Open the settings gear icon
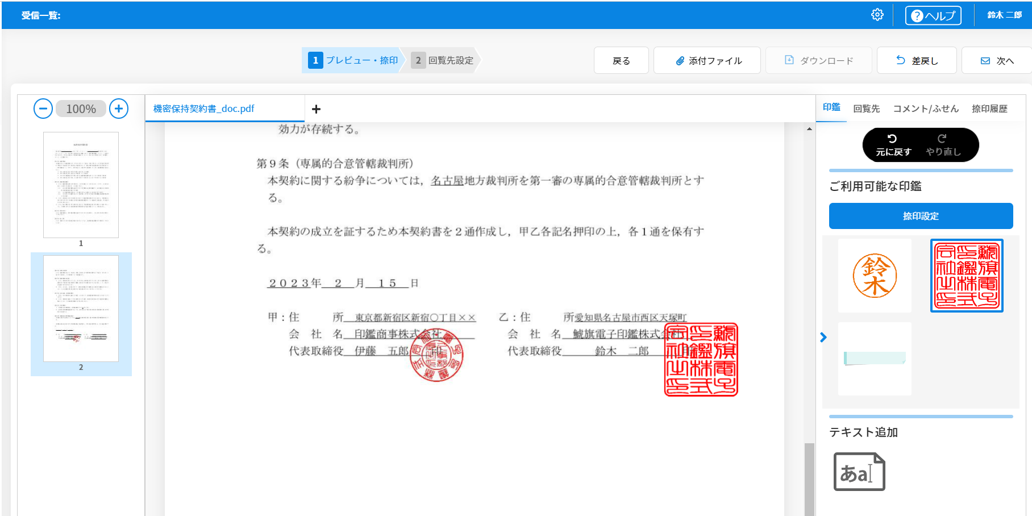The image size is (1032, 516). click(877, 15)
